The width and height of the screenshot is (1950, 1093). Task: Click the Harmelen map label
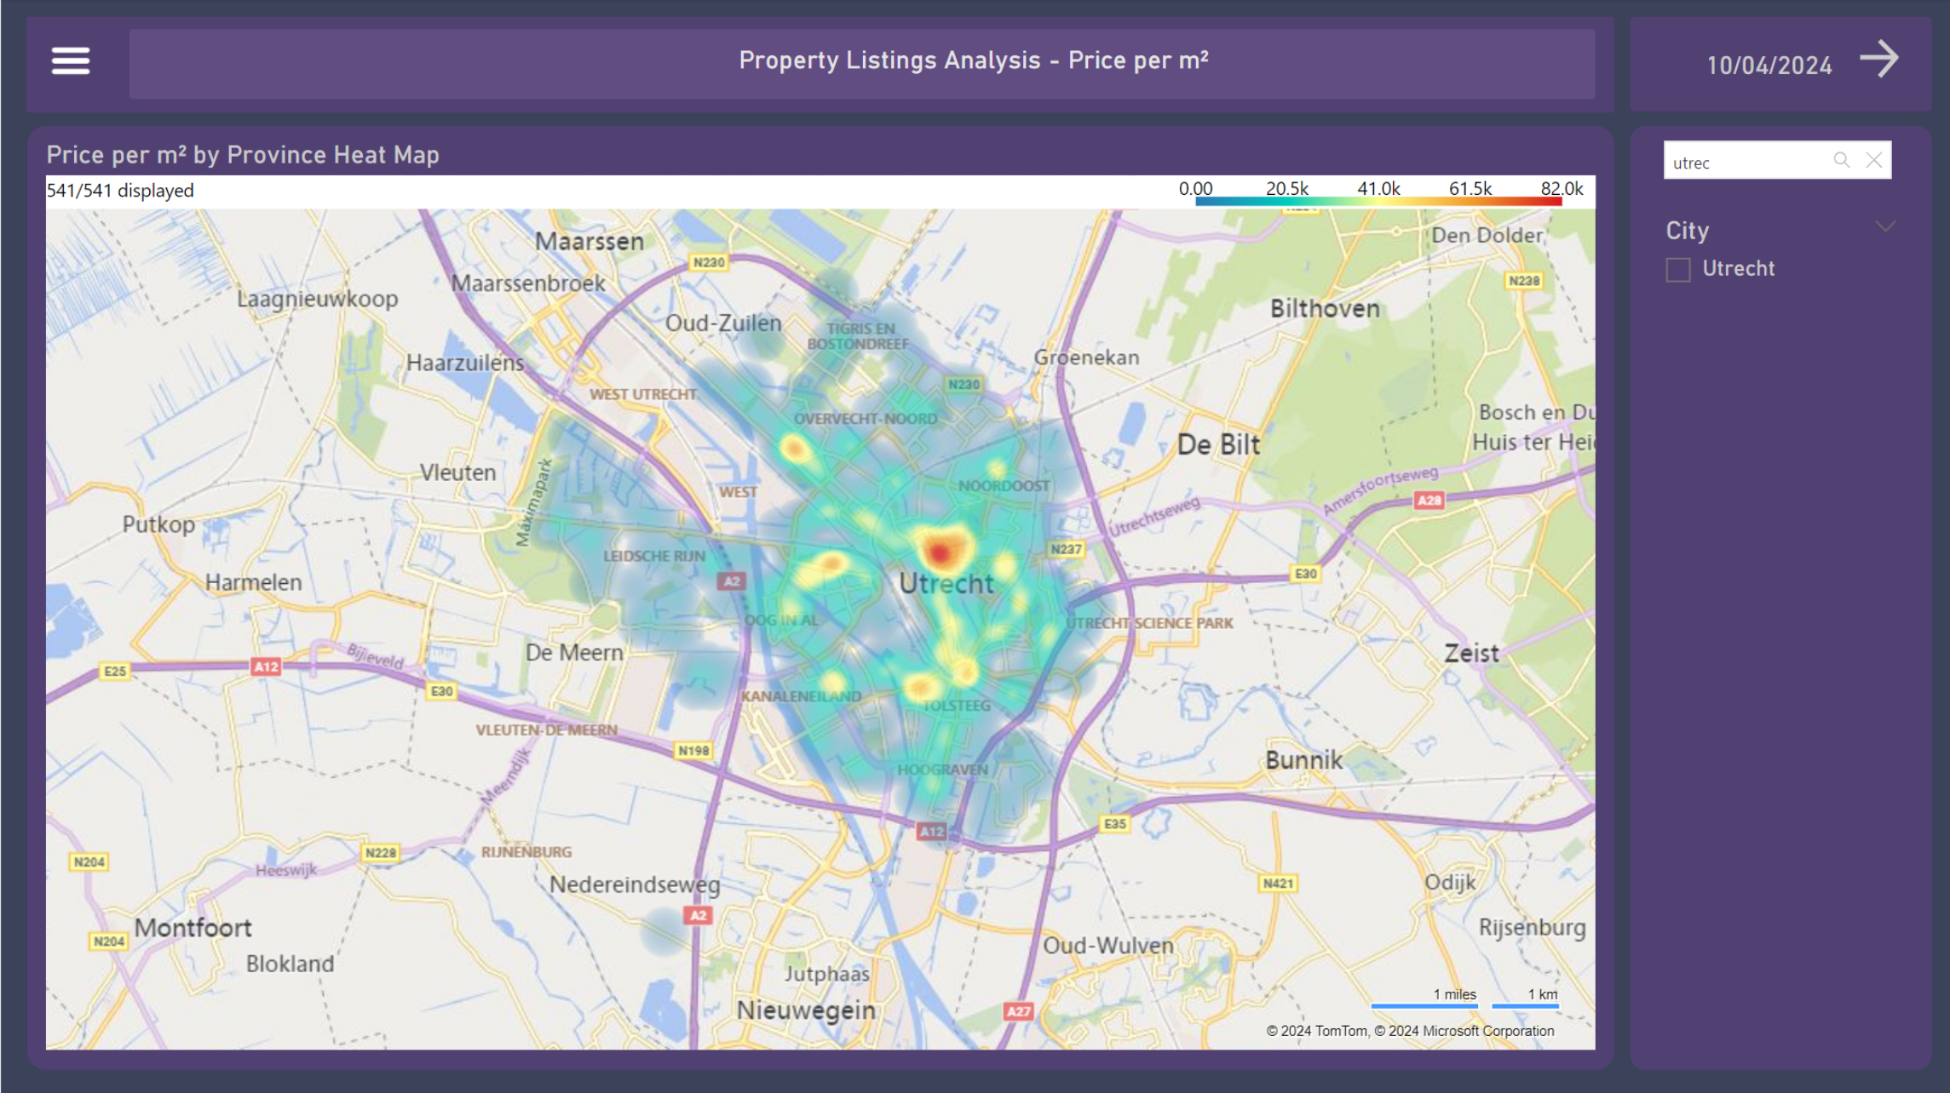(253, 582)
